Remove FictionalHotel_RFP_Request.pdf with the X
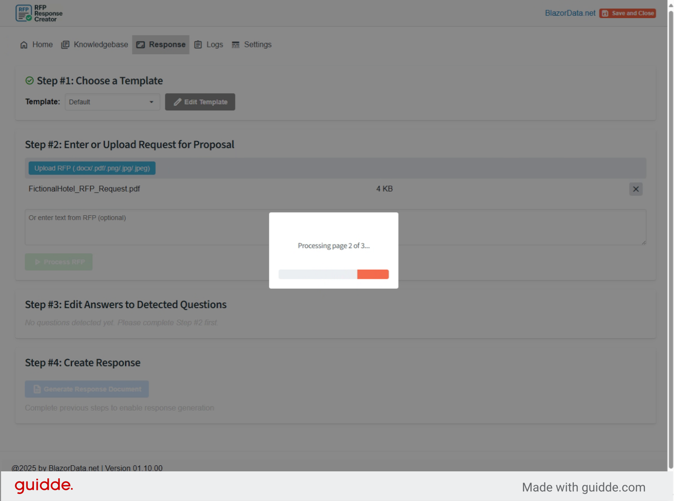674x501 pixels. click(635, 189)
